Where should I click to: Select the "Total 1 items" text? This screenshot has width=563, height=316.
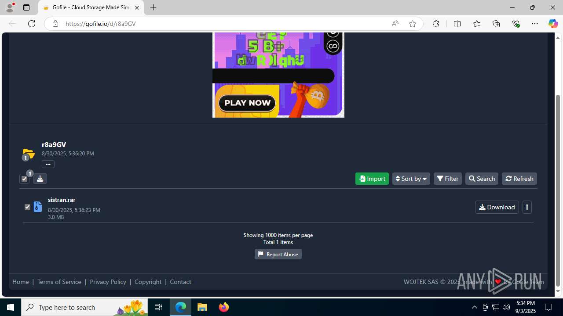(278, 242)
